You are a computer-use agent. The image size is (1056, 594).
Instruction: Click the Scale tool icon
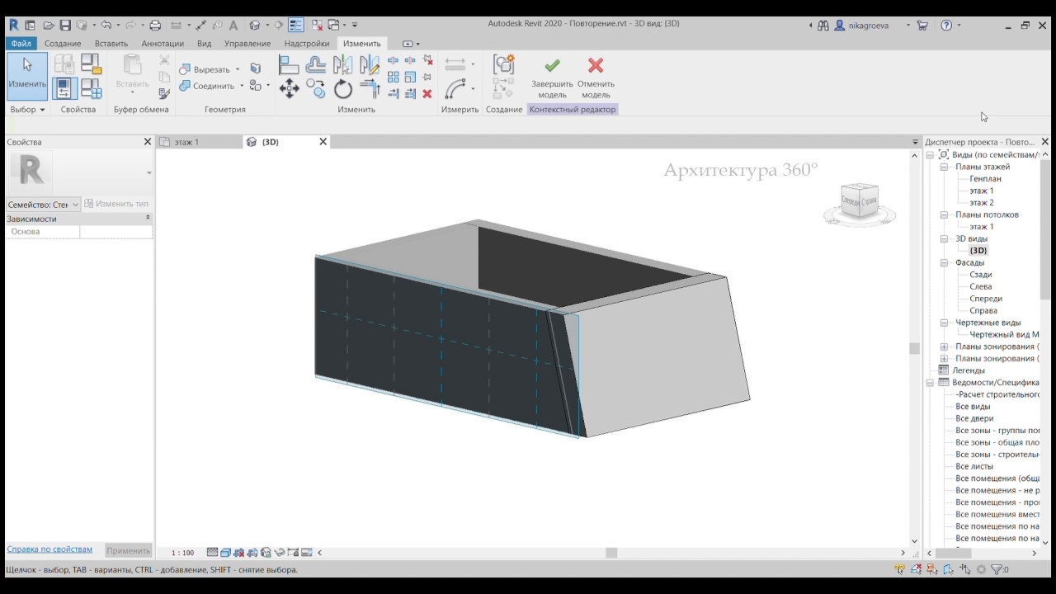(x=410, y=78)
